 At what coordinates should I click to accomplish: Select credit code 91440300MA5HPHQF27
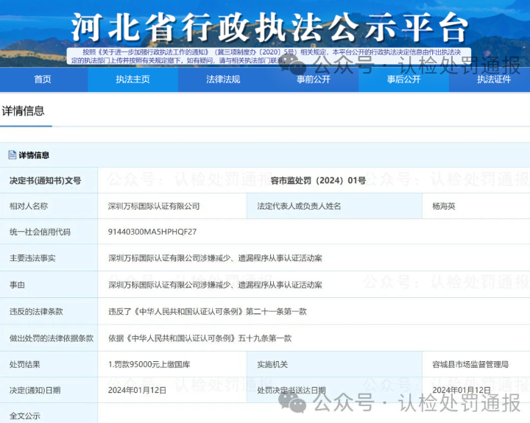pos(152,232)
